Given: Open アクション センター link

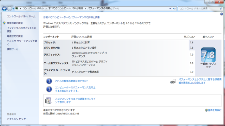Looking at the screenshot, I should tap(17, 119).
